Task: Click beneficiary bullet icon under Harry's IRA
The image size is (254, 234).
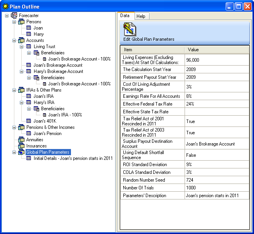Action: (x=44, y=115)
